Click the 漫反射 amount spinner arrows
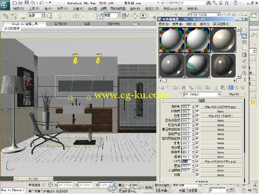This screenshot has width=259, height=194. [193, 107]
